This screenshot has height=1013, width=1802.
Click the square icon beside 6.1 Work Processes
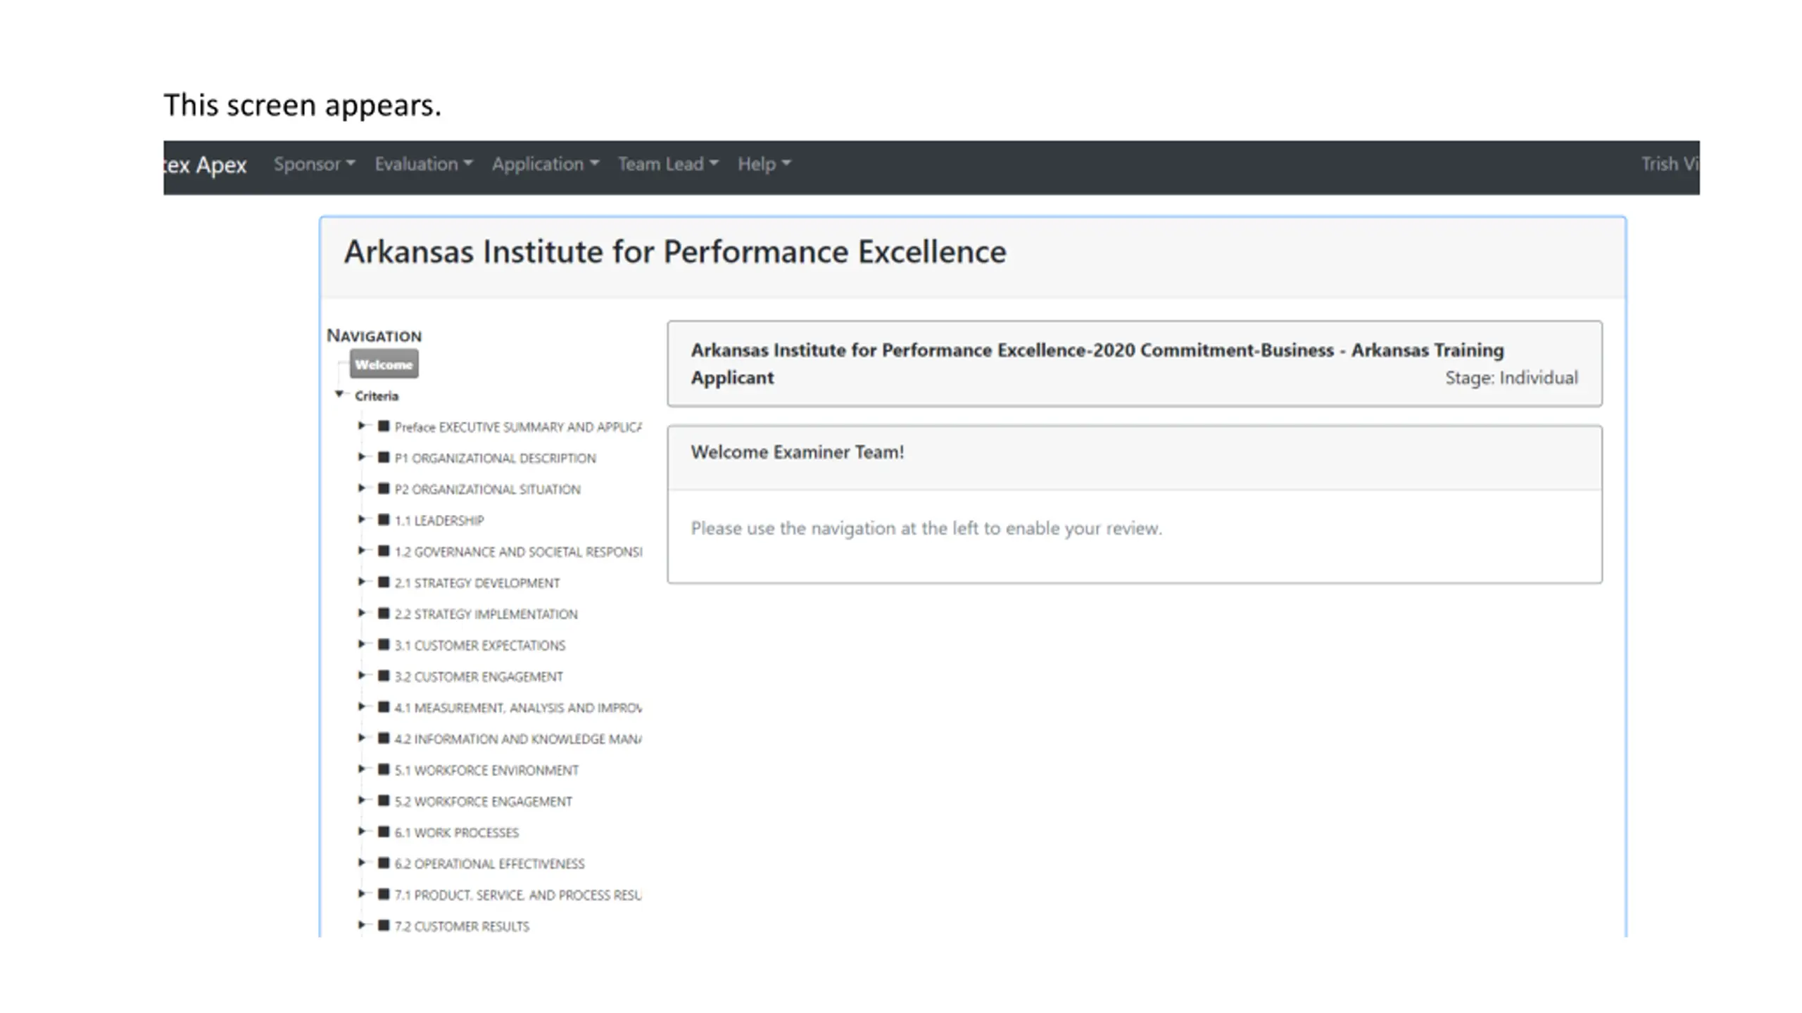(x=384, y=832)
